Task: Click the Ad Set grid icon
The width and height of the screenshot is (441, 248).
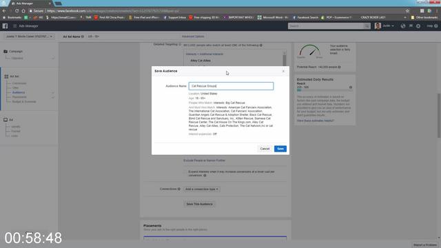Action: coord(6,76)
